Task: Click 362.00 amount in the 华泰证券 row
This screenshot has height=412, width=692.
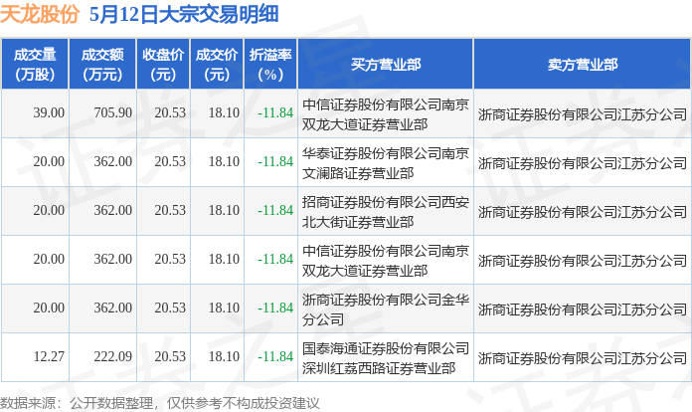Action: tap(112, 161)
